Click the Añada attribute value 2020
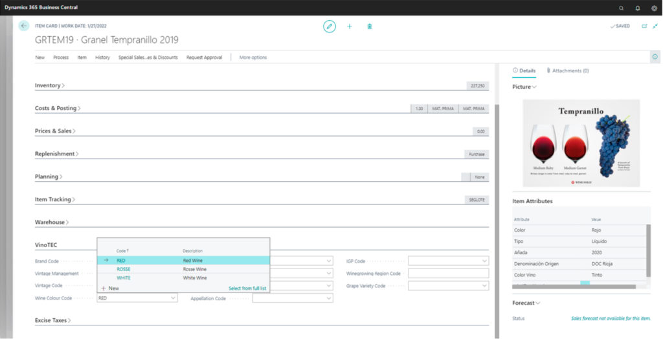 597,252
